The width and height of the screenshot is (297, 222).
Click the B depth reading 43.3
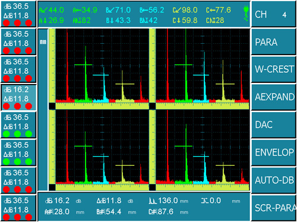[x=118, y=21]
